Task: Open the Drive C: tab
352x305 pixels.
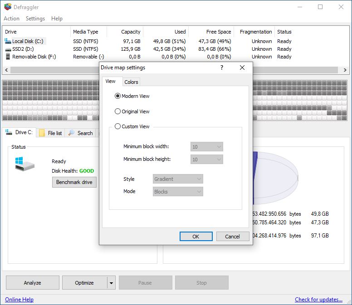Action: pyautogui.click(x=20, y=132)
